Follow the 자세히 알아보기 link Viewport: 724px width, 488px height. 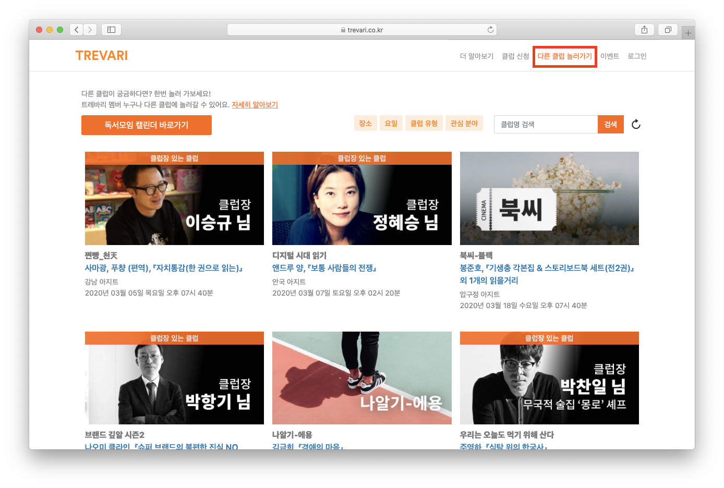click(255, 104)
